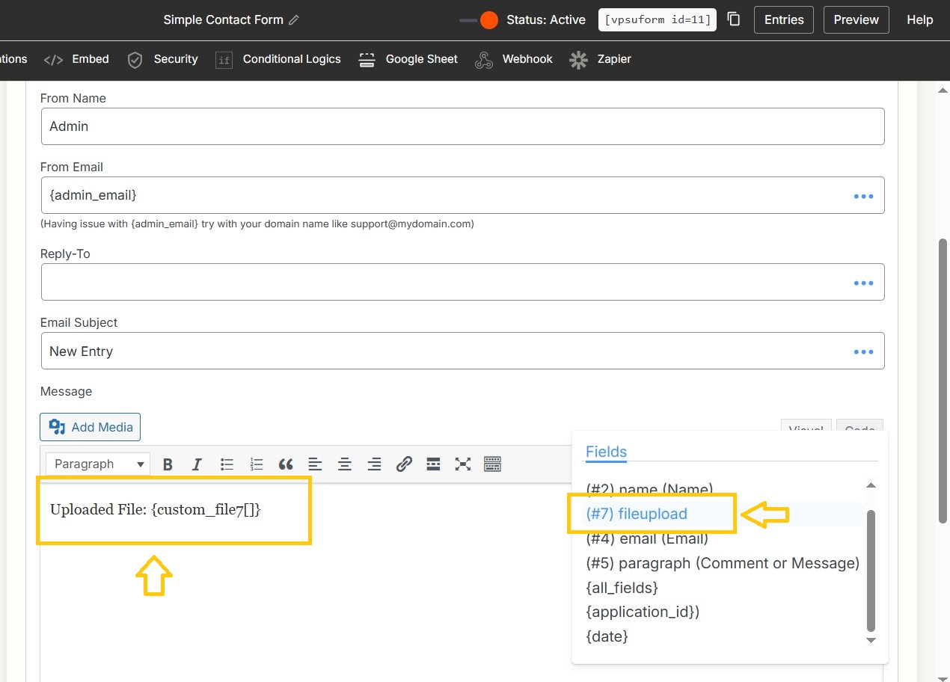Image resolution: width=950 pixels, height=682 pixels.
Task: Open merge tags for the From Email field
Action: tap(863, 195)
